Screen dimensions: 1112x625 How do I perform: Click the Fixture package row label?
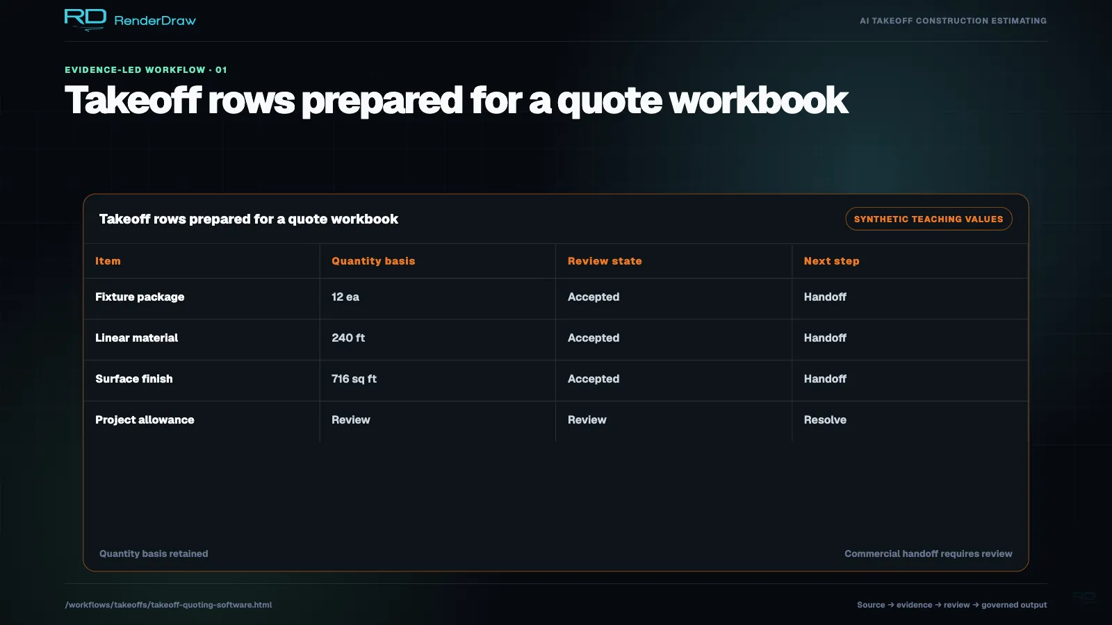point(140,297)
